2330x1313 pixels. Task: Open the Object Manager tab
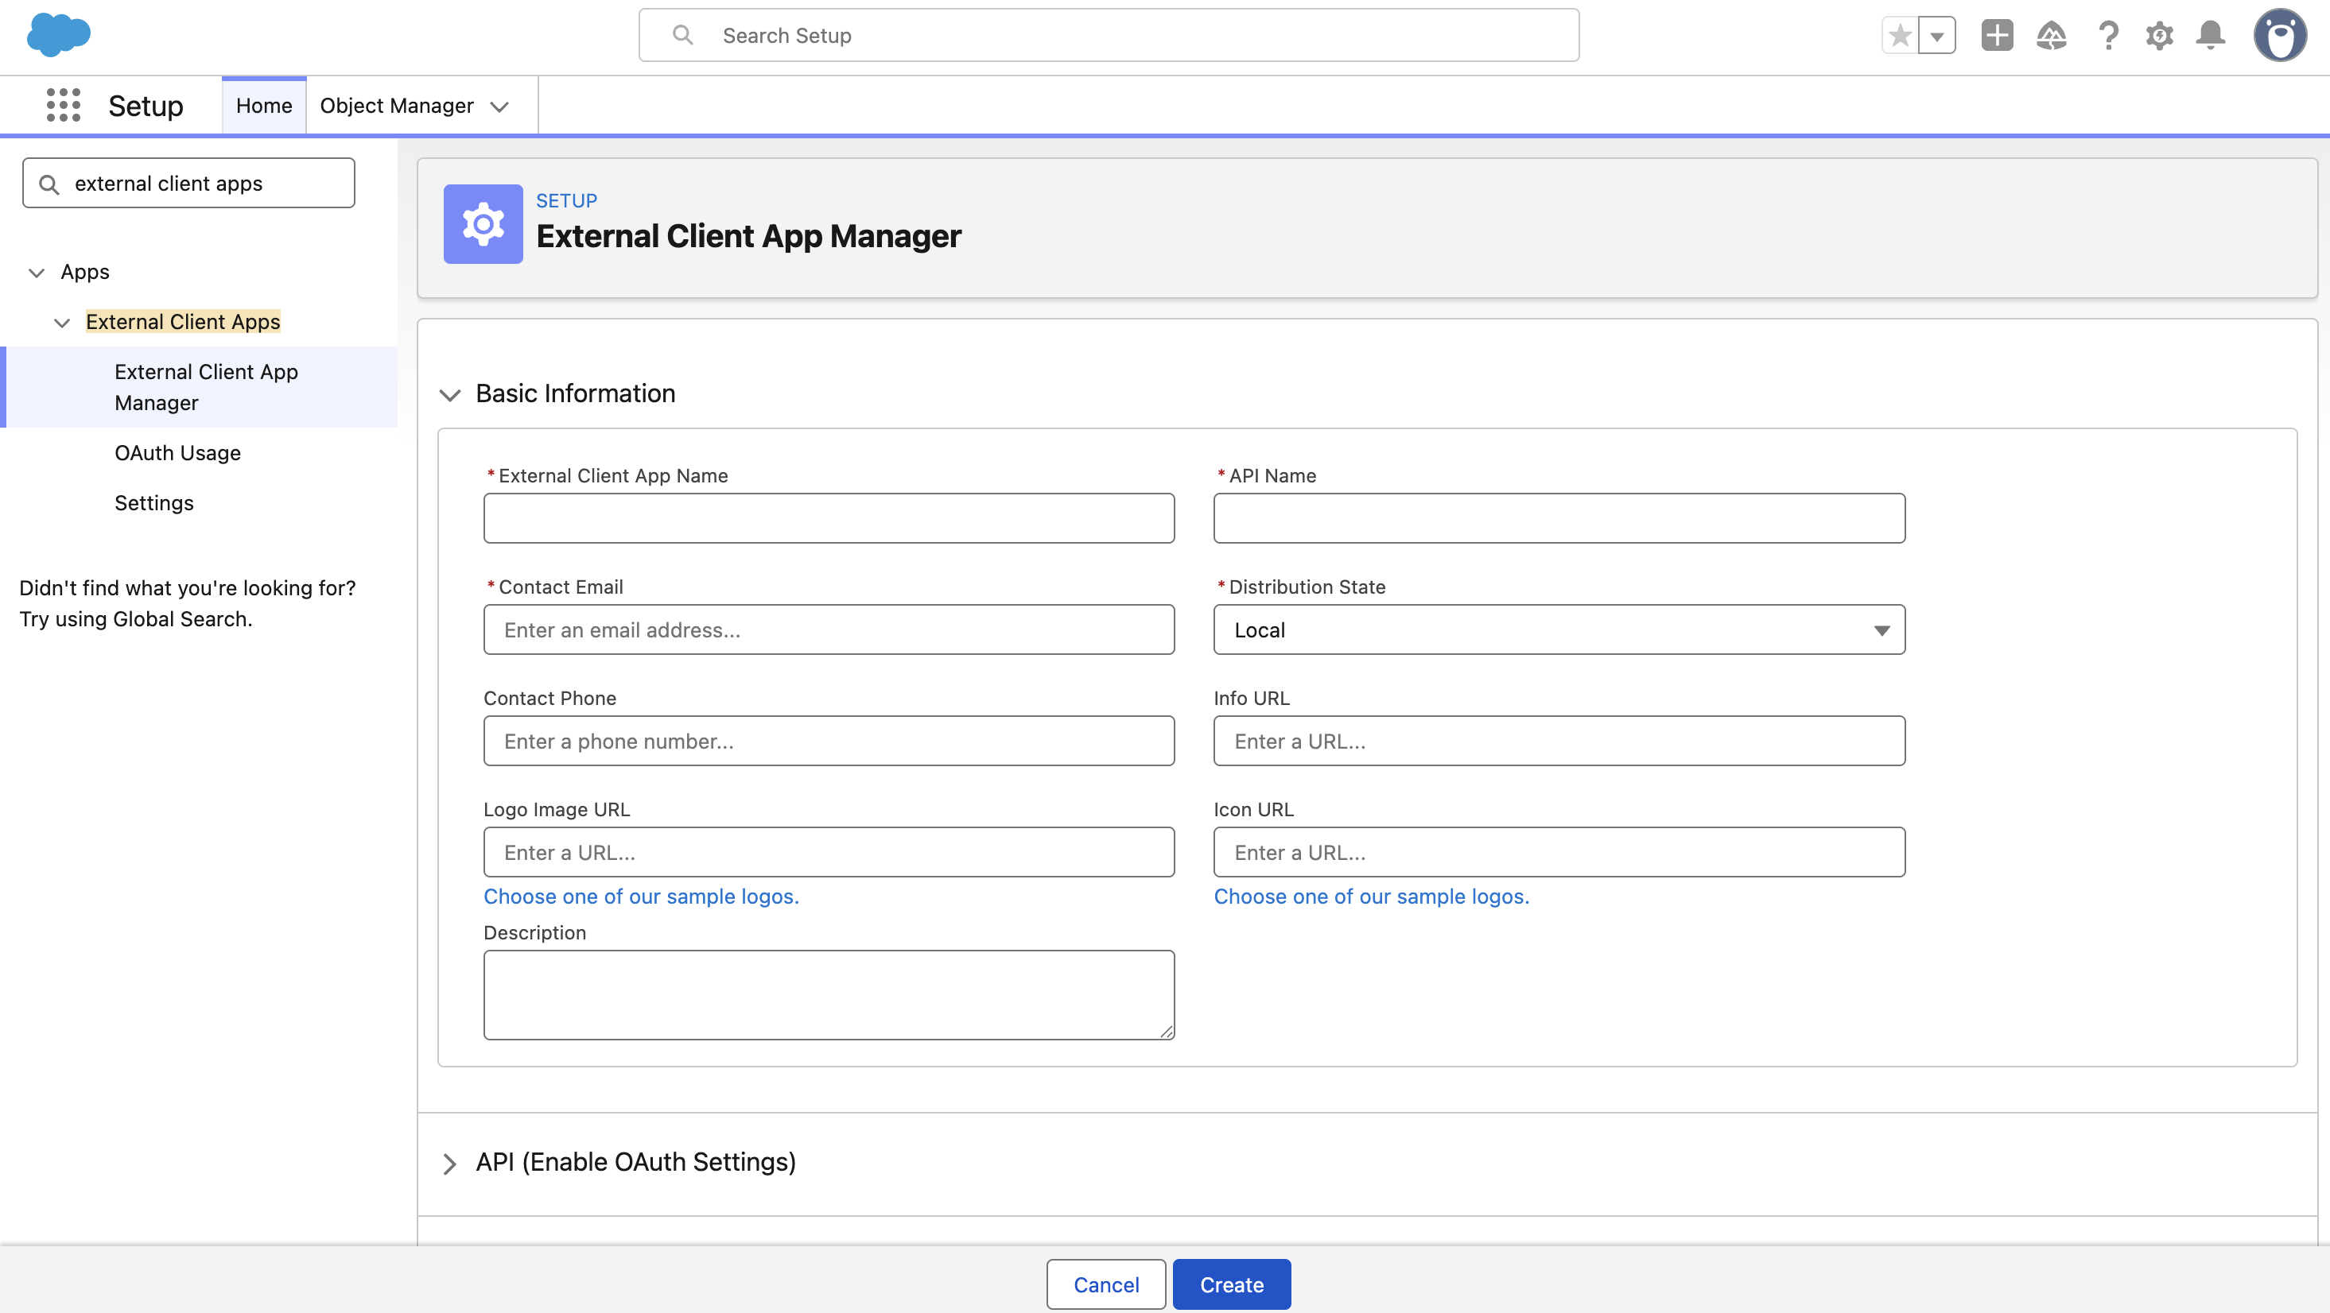pos(396,106)
